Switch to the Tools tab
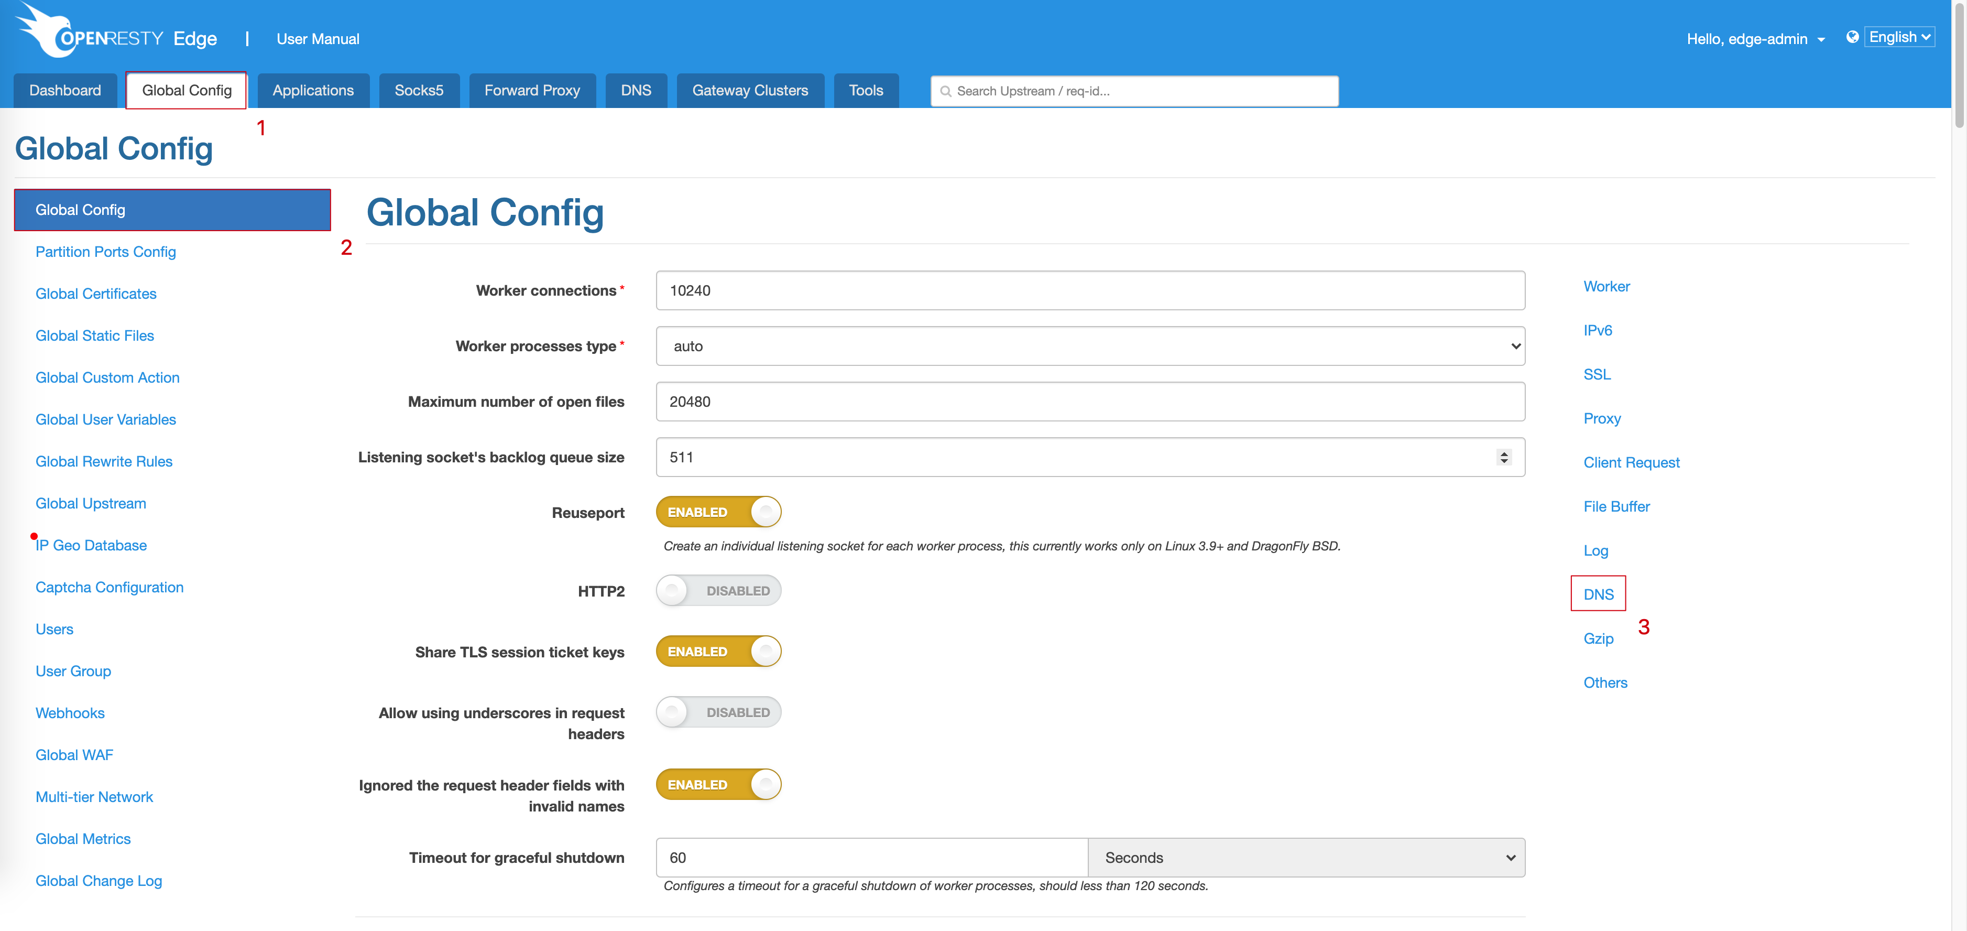The height and width of the screenshot is (931, 1967). point(865,90)
